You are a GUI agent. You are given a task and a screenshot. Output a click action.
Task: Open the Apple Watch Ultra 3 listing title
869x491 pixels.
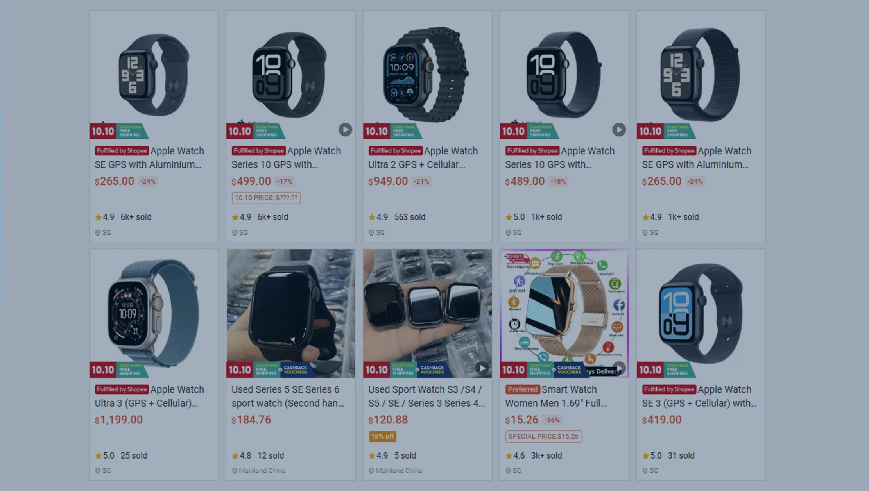pos(149,396)
